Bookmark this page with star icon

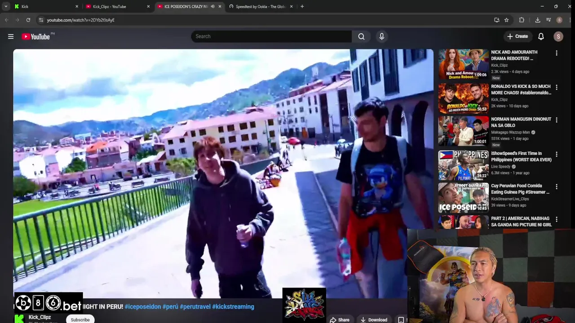tap(506, 20)
